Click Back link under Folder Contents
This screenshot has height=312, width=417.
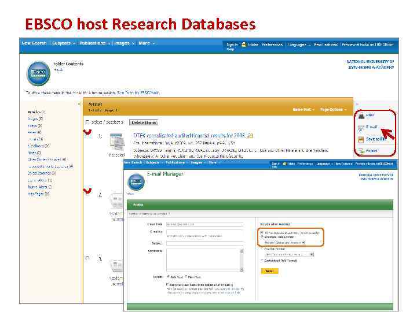[58, 70]
